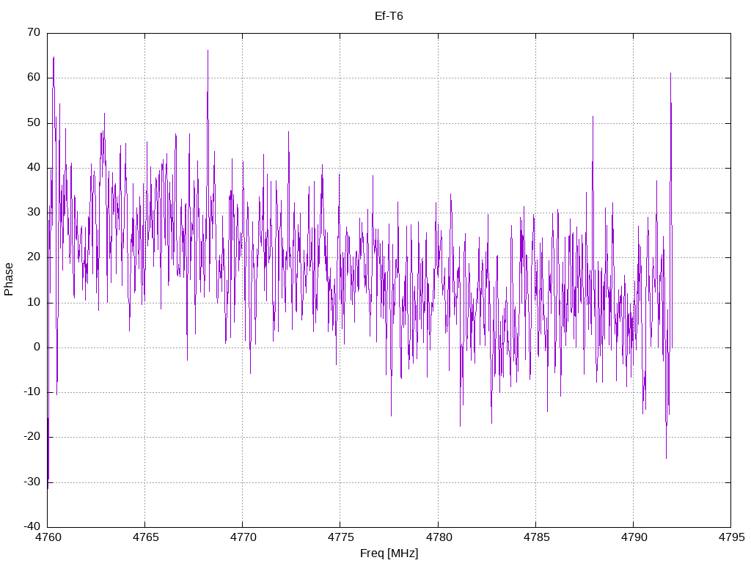Click the y-axis tick label 40
The width and height of the screenshot is (751, 563).
coord(34,168)
